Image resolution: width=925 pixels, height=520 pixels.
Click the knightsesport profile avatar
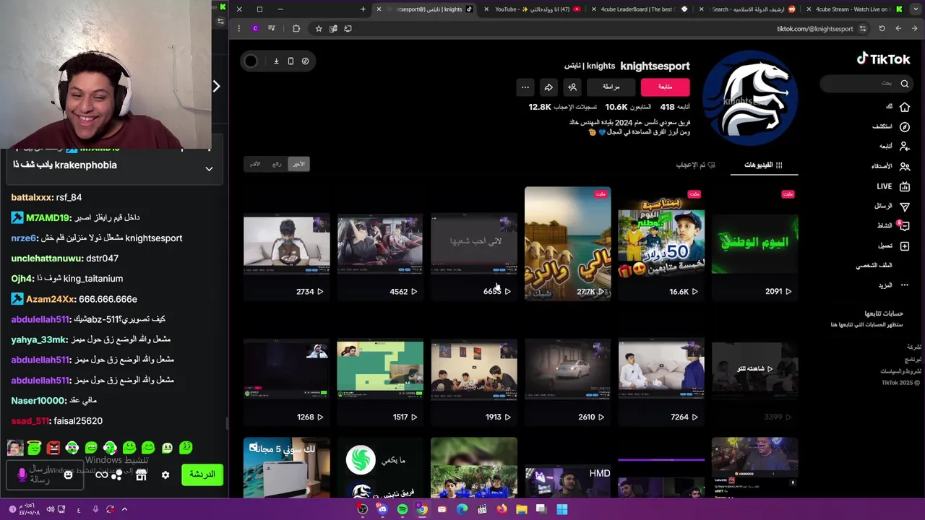[750, 98]
